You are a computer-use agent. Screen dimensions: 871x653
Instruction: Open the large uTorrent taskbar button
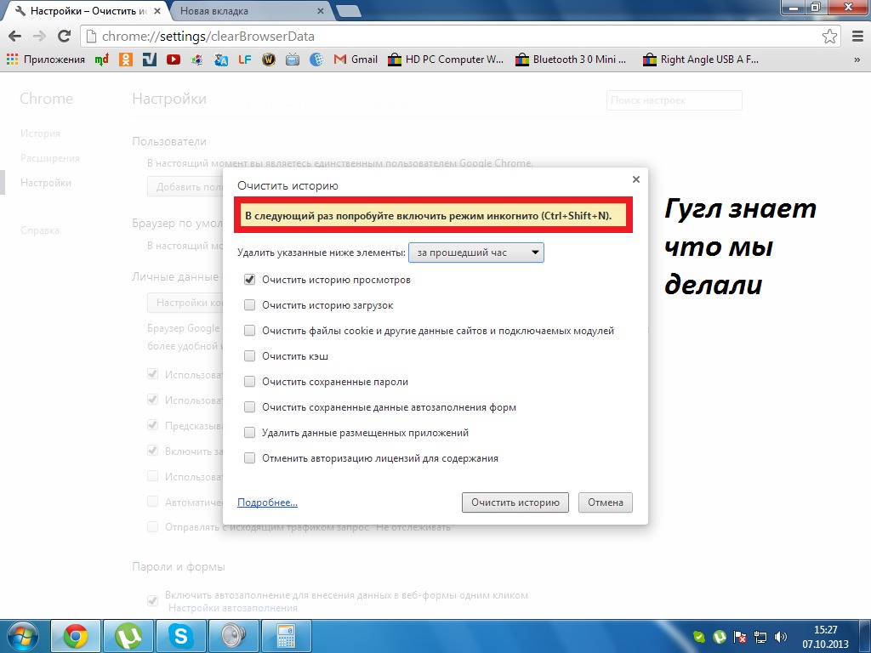128,636
